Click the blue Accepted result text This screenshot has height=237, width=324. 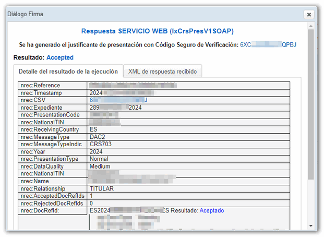pos(60,57)
